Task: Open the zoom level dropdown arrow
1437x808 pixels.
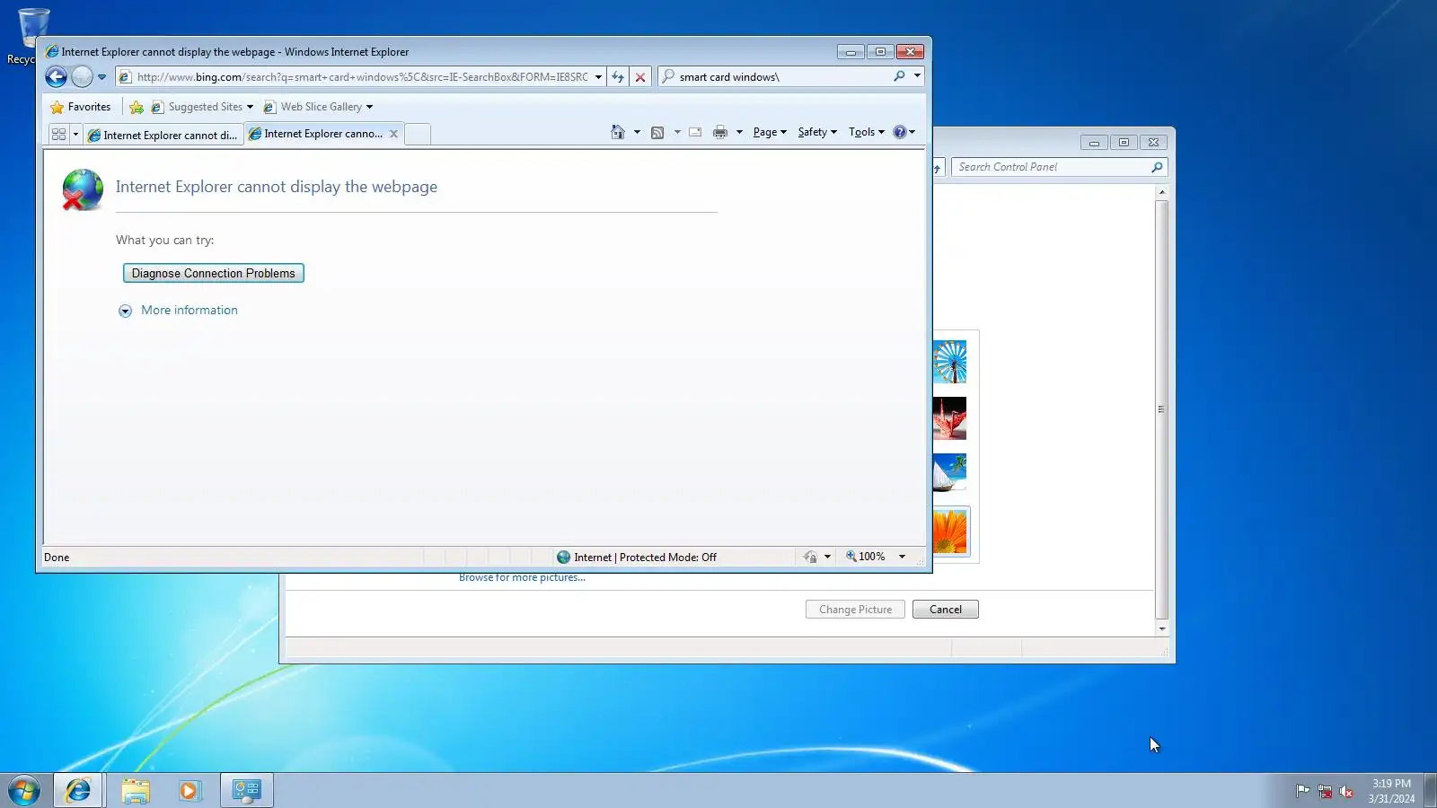Action: click(x=902, y=557)
